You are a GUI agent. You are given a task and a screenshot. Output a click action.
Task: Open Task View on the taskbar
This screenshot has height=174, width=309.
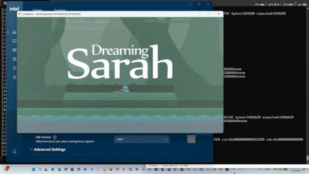point(46,169)
